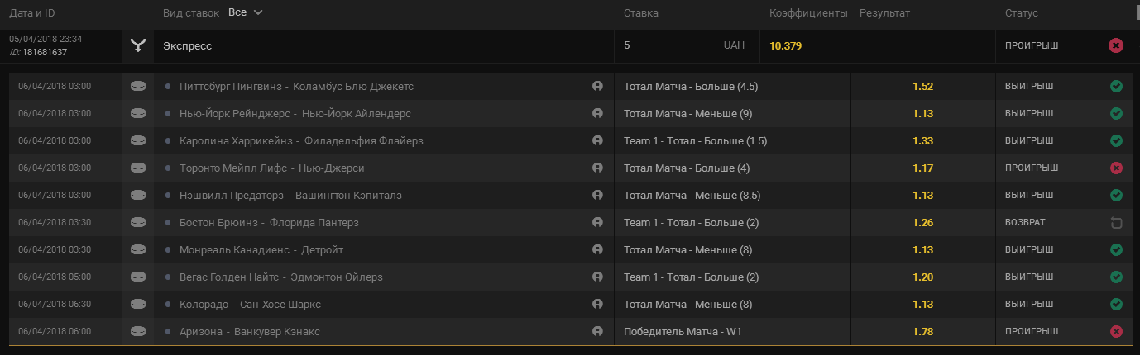
Task: Click red loss icon for Аризона row
Action: point(1116,331)
